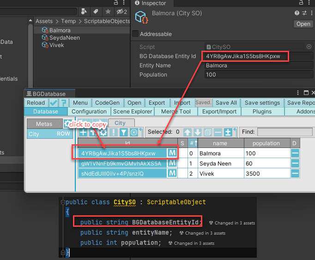Viewport: 315px width, 260px height.
Task: Click the search-by-label tag icon
Action: [x=96, y=12]
